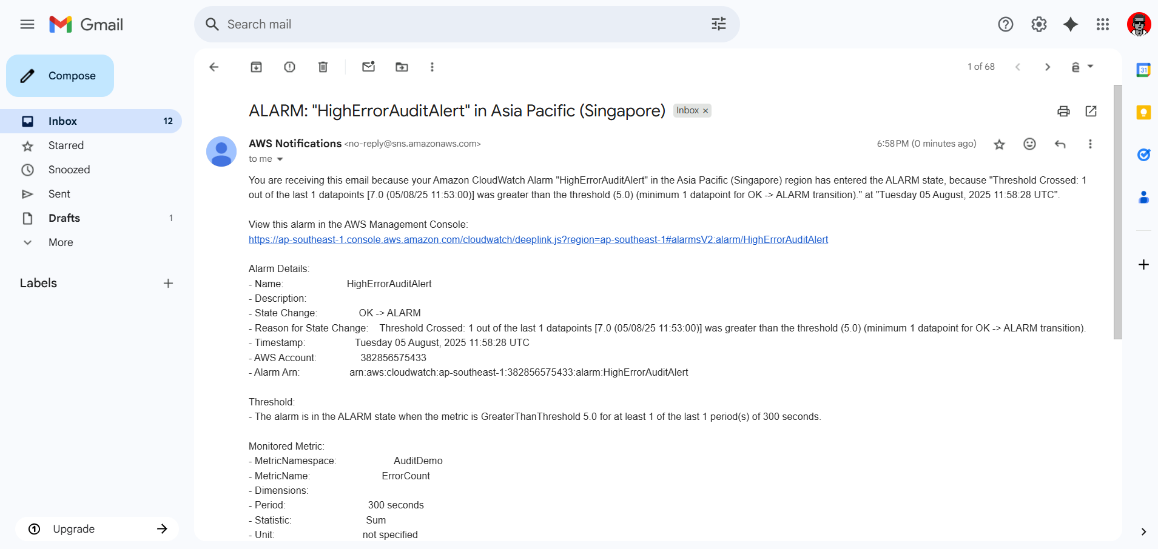Archive this email
This screenshot has height=549, width=1158.
click(x=257, y=67)
